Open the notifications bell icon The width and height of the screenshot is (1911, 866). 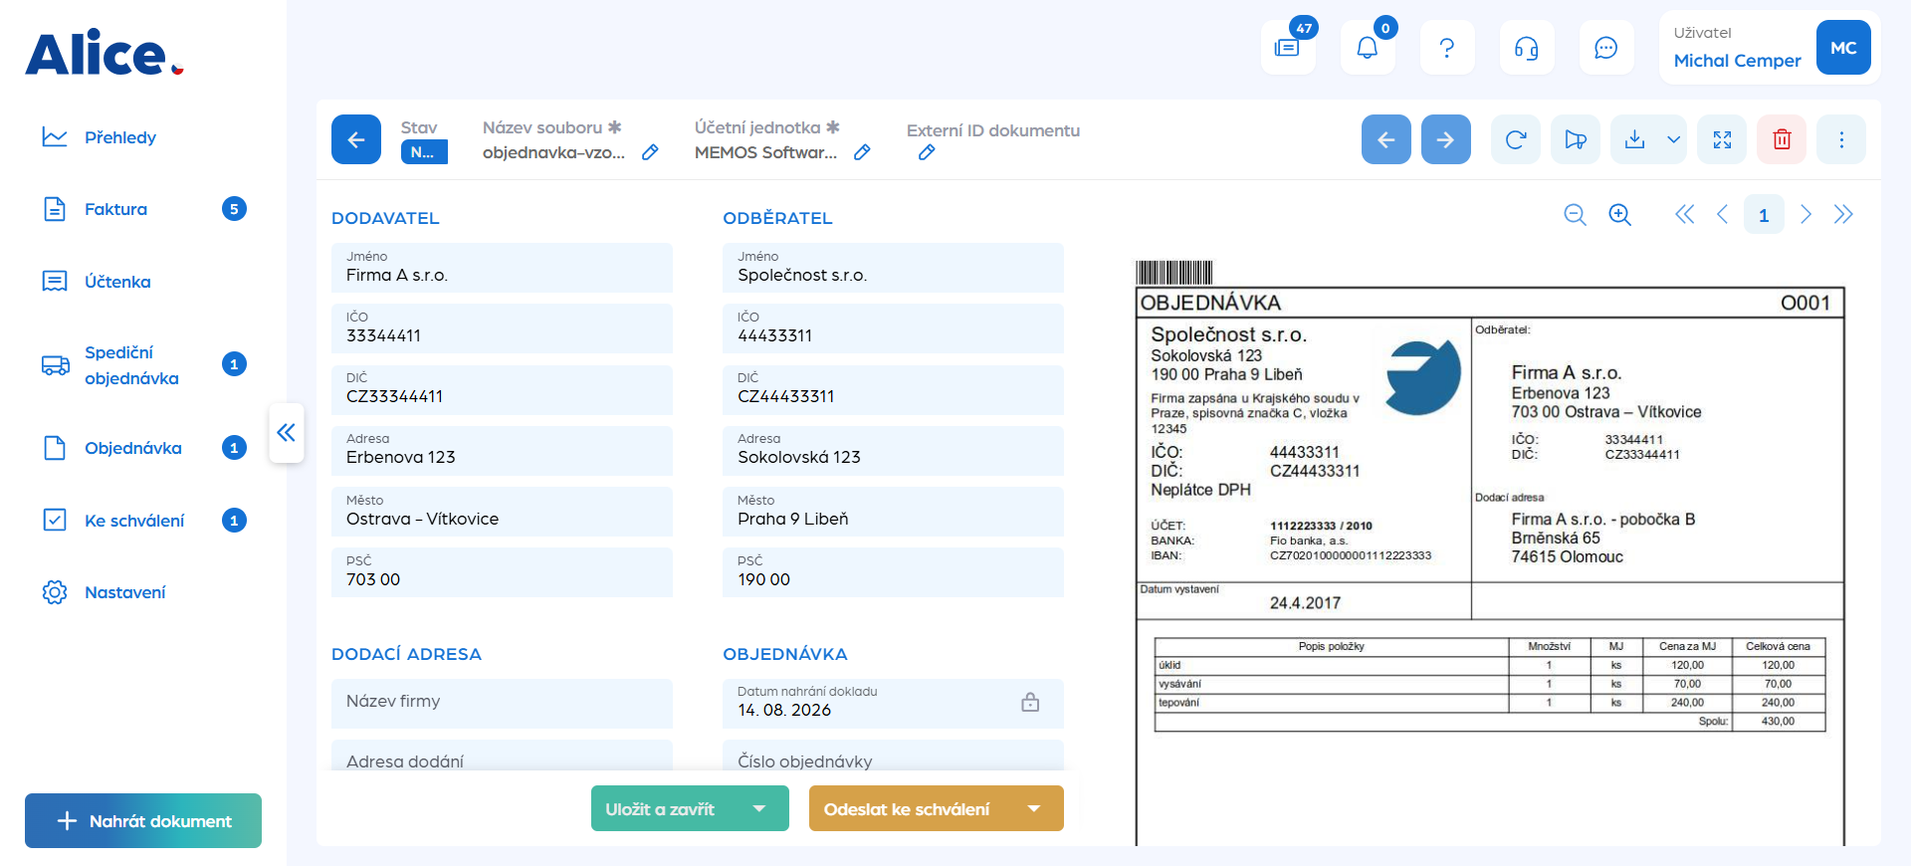pyautogui.click(x=1368, y=48)
